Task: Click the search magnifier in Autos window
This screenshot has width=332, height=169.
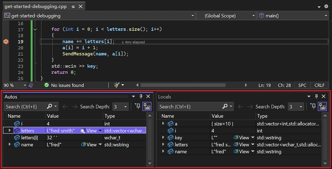Action: coord(50,107)
